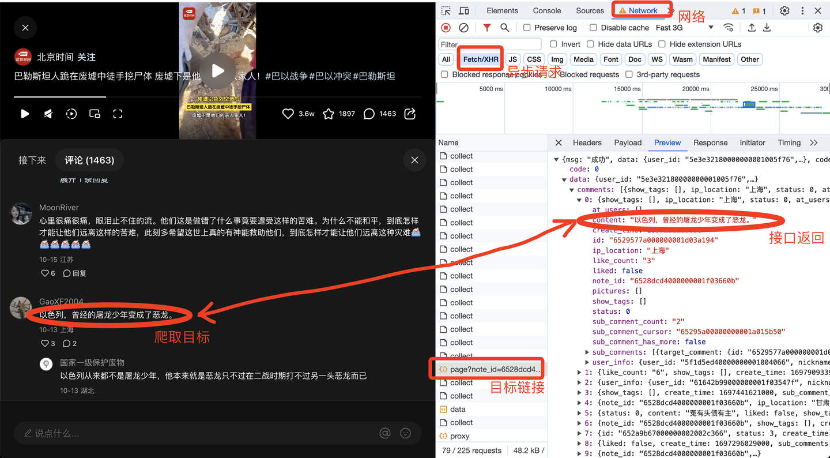Toggle Blocked requests checkbox

pos(552,74)
